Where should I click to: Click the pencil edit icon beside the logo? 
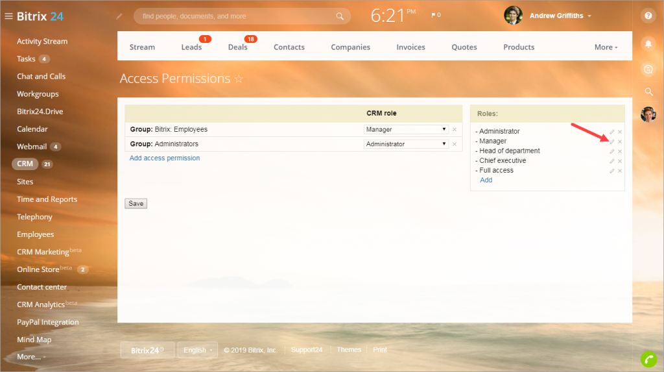coord(119,16)
